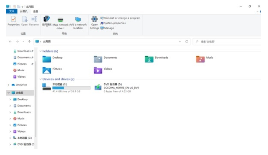Expand Downloads under 此电脑
This screenshot has height=155, width=268.
pyautogui.click(x=10, y=112)
